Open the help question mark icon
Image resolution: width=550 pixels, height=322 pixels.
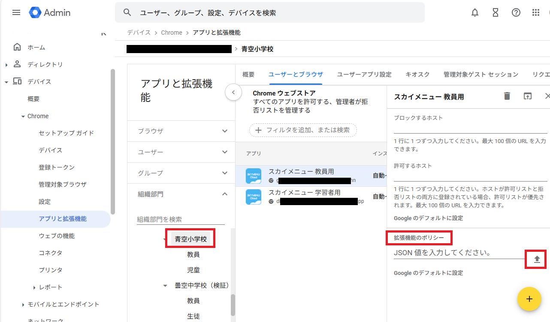(516, 12)
